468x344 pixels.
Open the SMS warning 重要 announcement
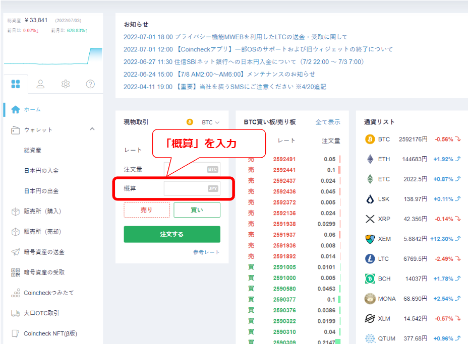pos(225,87)
